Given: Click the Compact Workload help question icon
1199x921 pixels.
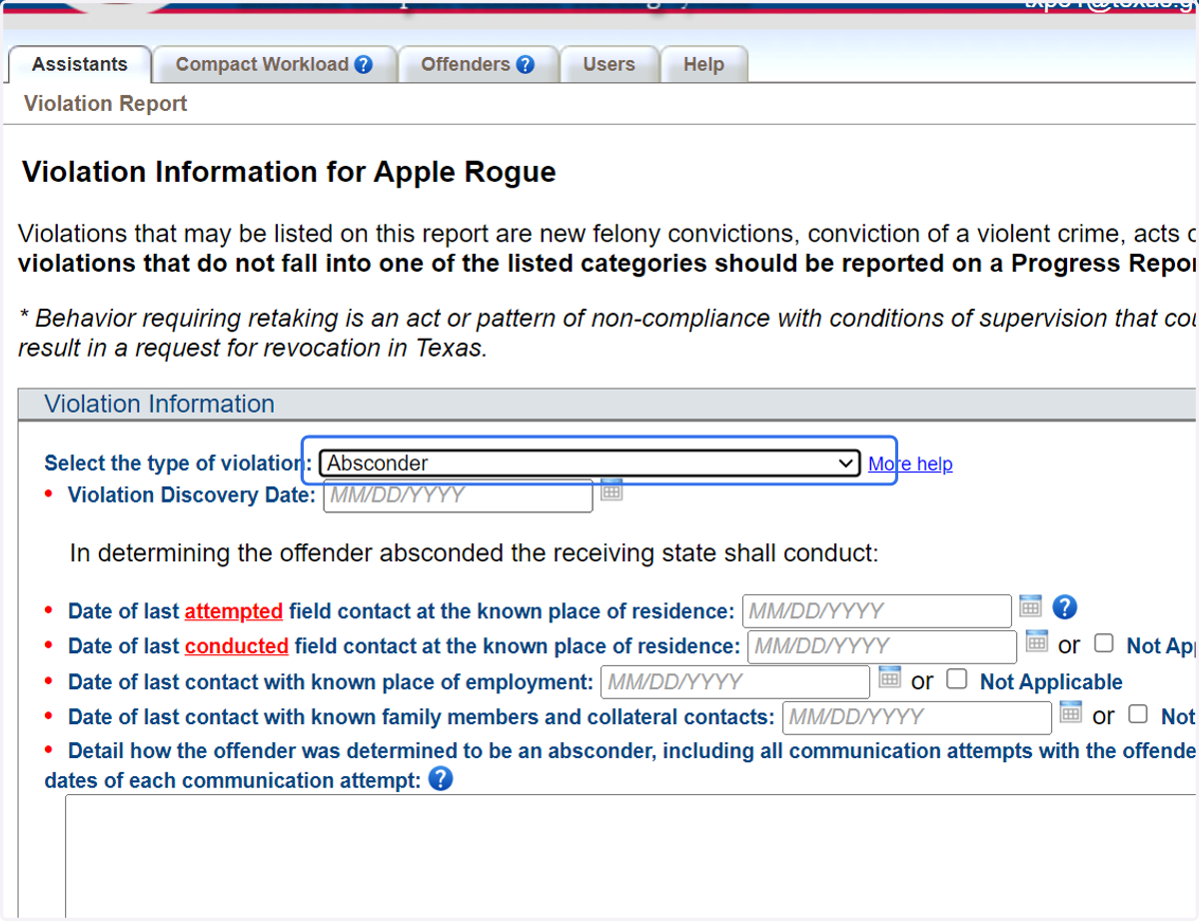Looking at the screenshot, I should coord(364,65).
